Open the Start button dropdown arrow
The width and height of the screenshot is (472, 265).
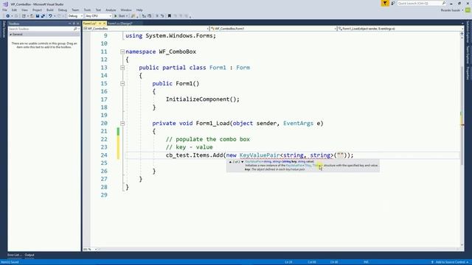pyautogui.click(x=127, y=16)
